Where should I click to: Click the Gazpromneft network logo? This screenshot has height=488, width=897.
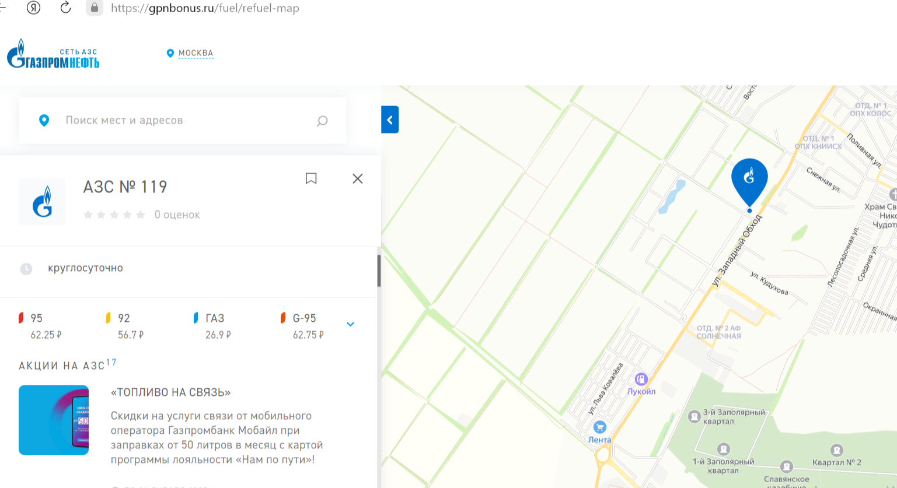(53, 54)
